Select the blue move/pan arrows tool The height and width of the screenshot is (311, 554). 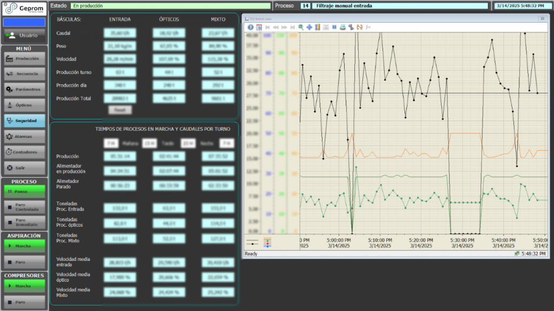[309, 27]
